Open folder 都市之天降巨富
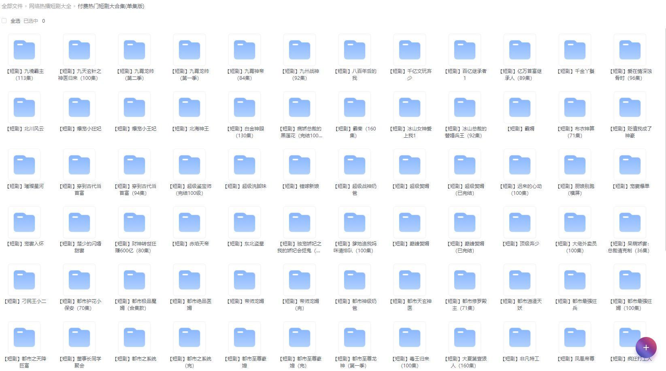666x371 pixels. pos(24,337)
